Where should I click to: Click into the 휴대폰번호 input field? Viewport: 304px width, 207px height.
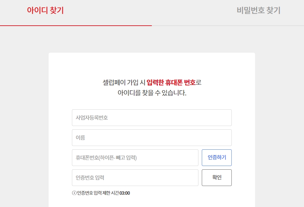(x=135, y=158)
